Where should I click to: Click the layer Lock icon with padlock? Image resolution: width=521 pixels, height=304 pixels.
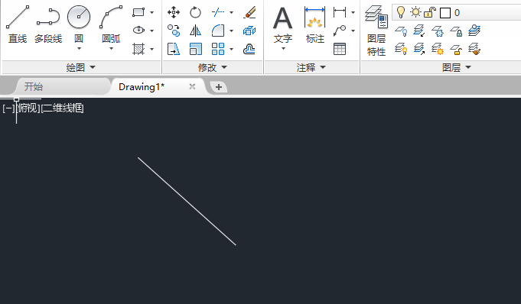(456, 31)
